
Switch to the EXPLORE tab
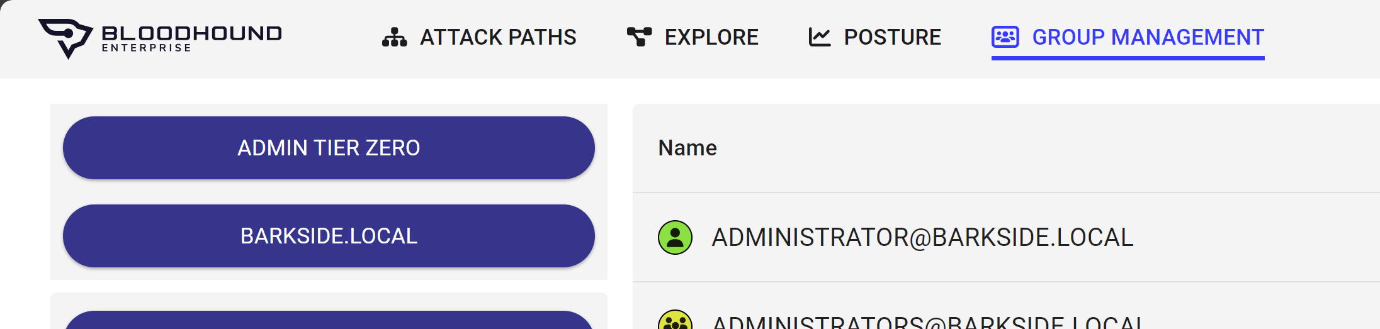coord(693,37)
